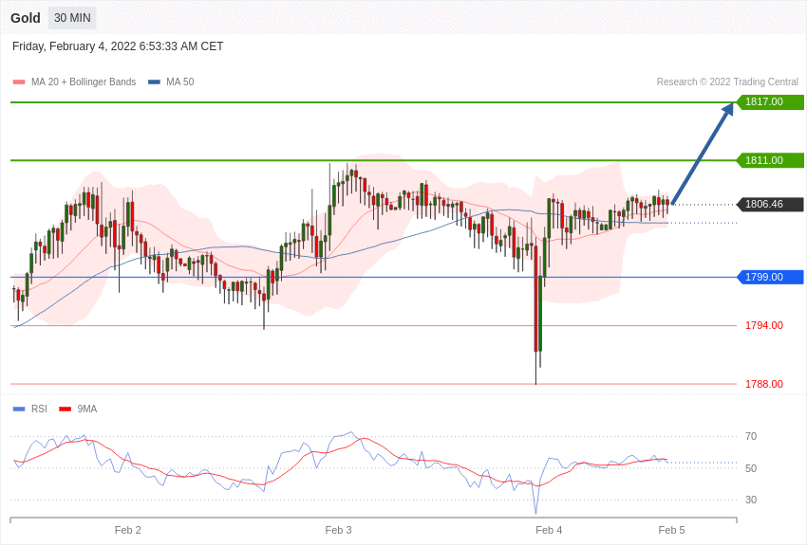Click the 9MA legend label
Viewport: 807px width, 546px height.
(87, 409)
